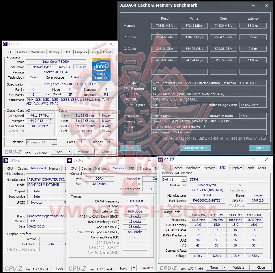Click the CPU-Z icon in the Mainboard window title
The image size is (275, 273).
point(6,160)
